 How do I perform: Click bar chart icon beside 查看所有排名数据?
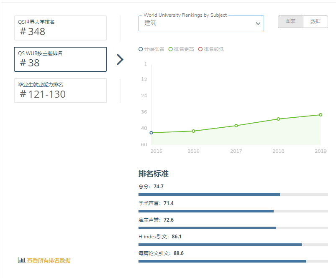click(x=21, y=260)
